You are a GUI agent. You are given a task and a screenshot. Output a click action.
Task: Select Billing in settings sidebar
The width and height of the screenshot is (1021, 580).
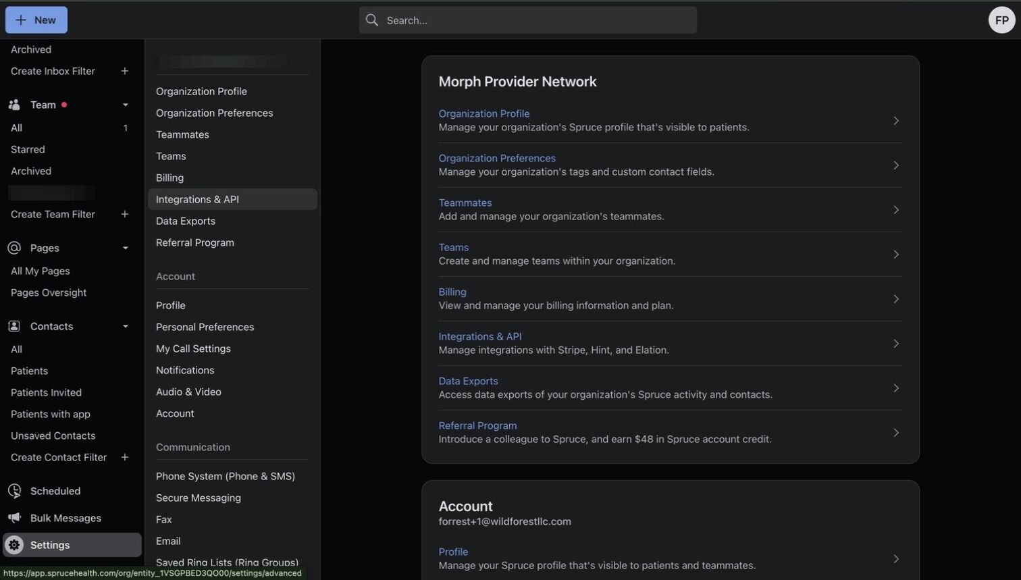[x=169, y=178]
